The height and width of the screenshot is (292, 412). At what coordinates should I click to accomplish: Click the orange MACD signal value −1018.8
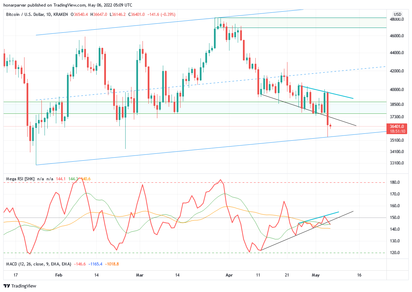point(112,264)
